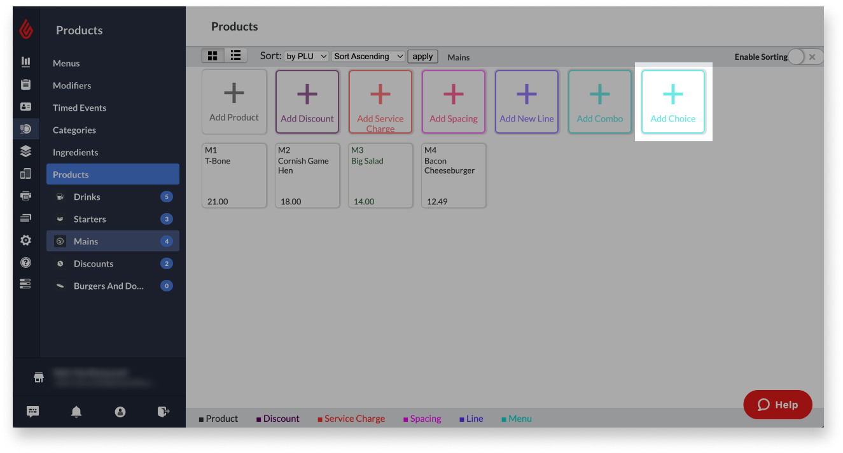Switch to list view layout

tap(235, 55)
